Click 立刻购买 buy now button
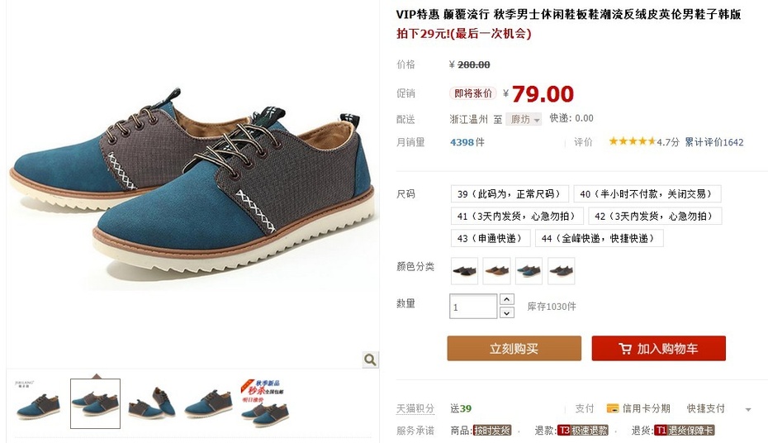This screenshot has height=443, width=768. click(x=514, y=349)
